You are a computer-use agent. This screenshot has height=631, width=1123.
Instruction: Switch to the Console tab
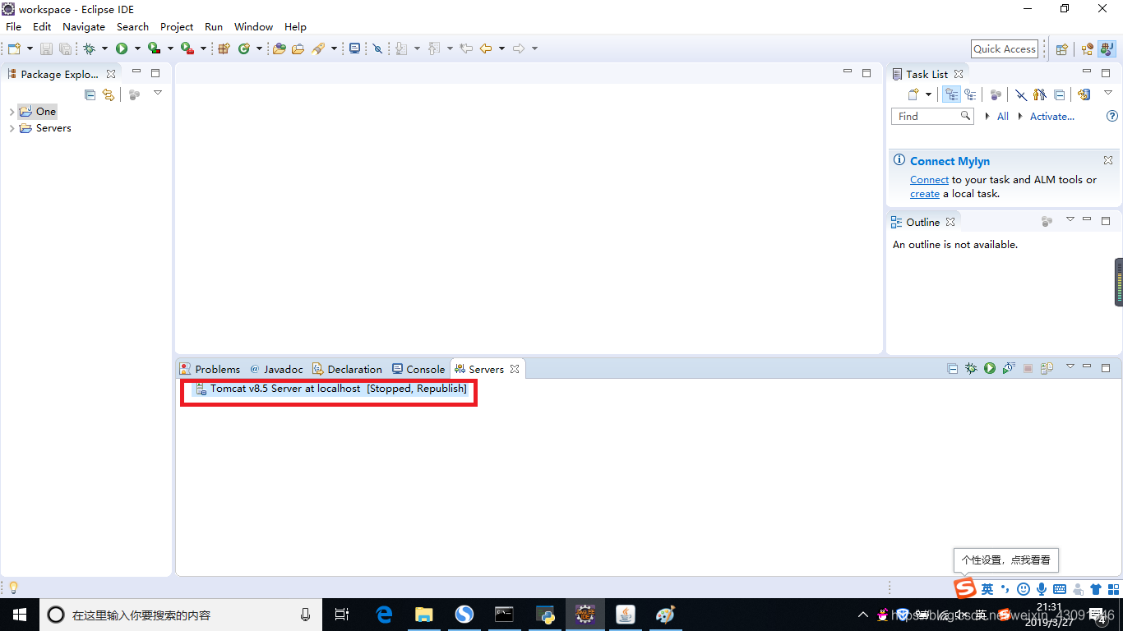(418, 369)
